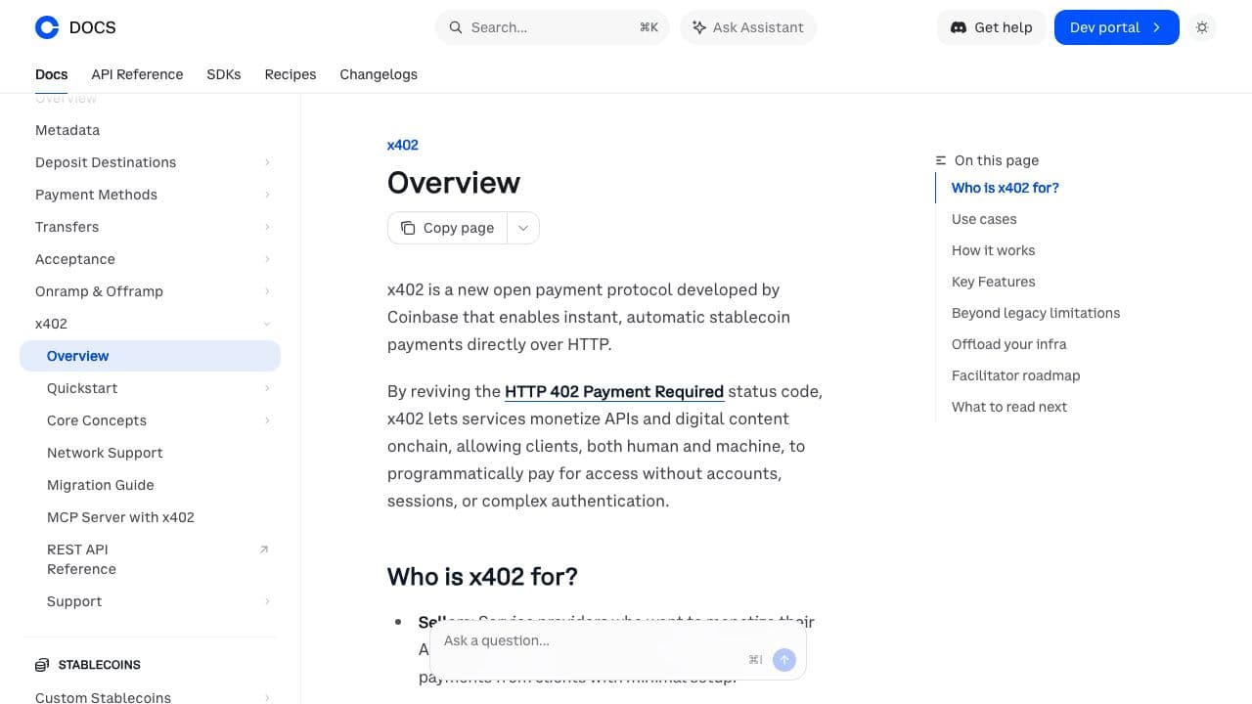
Task: Open MCP Server with x402 page
Action: click(120, 517)
